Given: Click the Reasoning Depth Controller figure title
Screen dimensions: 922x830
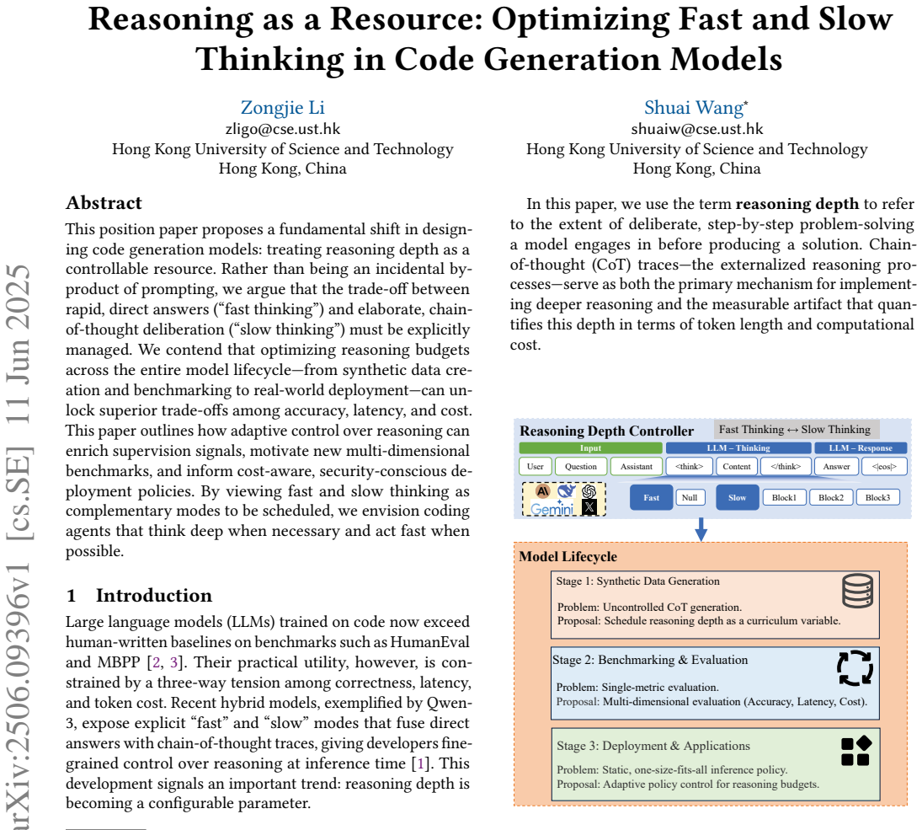Looking at the screenshot, I should [606, 431].
